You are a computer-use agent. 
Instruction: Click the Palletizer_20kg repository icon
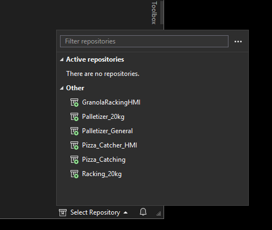(x=74, y=117)
